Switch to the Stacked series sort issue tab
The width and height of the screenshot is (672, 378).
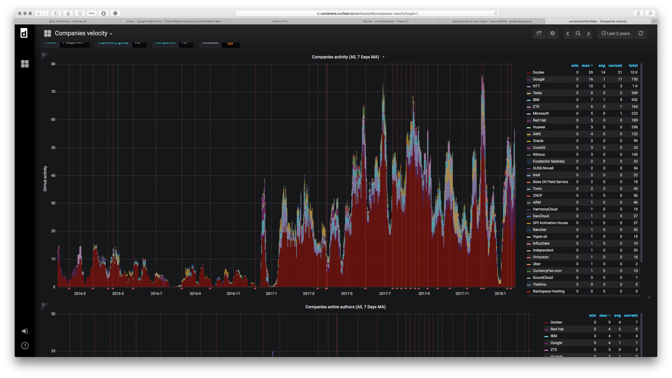pyautogui.click(x=492, y=21)
